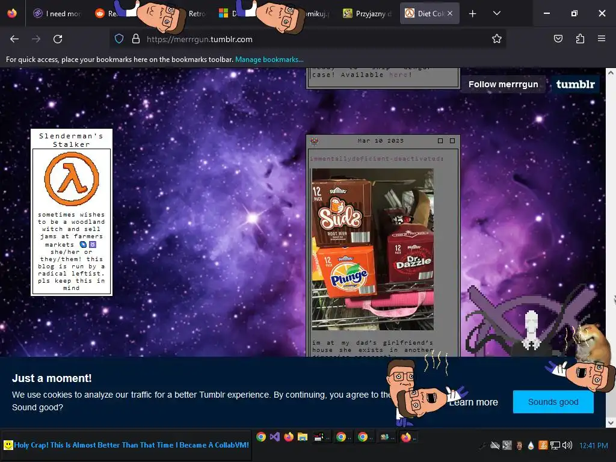This screenshot has width=616, height=462.
Task: Focus the merrrgun.tumblr.com address bar
Action: [x=306, y=39]
